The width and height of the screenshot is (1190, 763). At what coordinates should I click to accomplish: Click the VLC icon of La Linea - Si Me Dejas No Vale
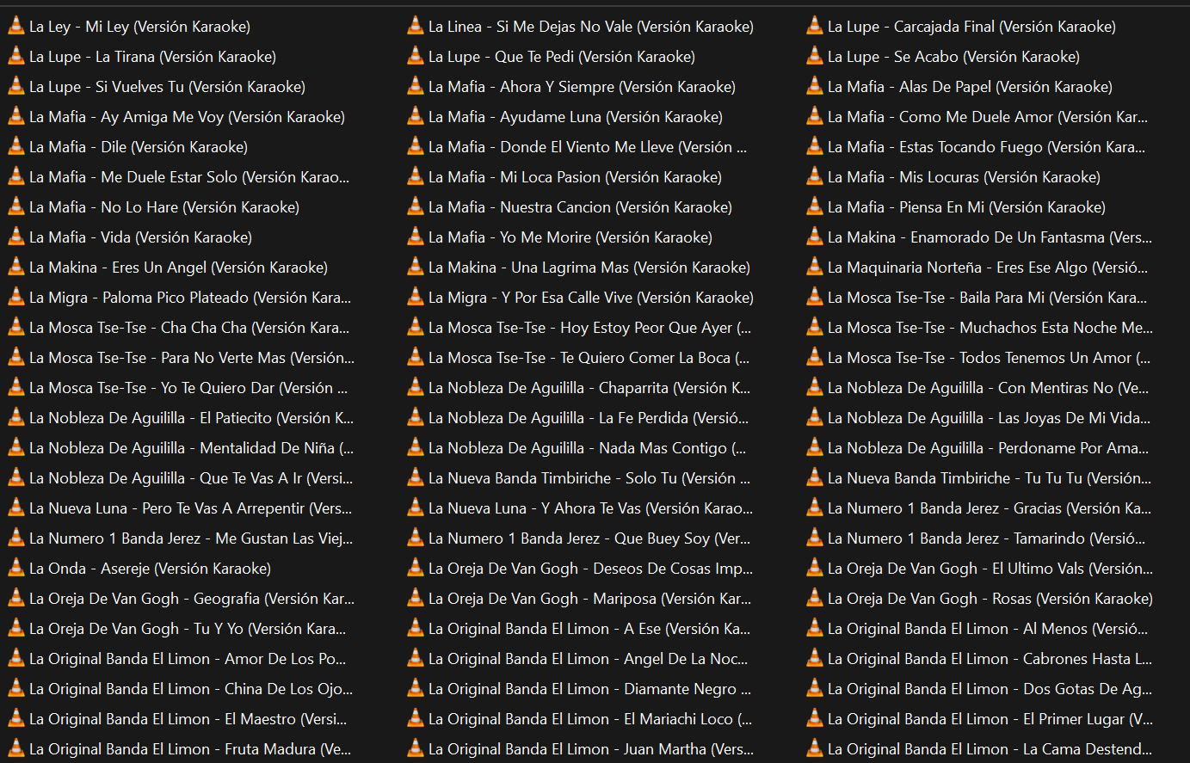415,27
